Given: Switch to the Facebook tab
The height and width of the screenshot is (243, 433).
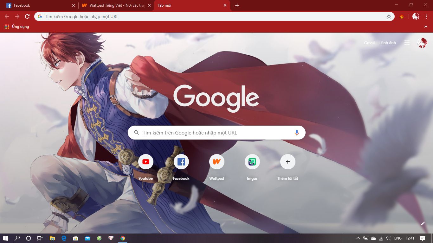Looking at the screenshot, I should (40, 5).
